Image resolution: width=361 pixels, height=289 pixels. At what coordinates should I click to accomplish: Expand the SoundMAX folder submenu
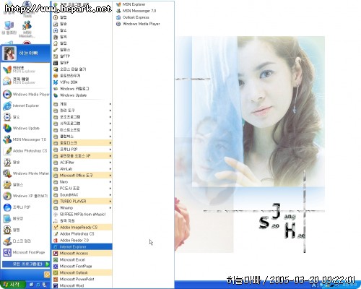82,194
